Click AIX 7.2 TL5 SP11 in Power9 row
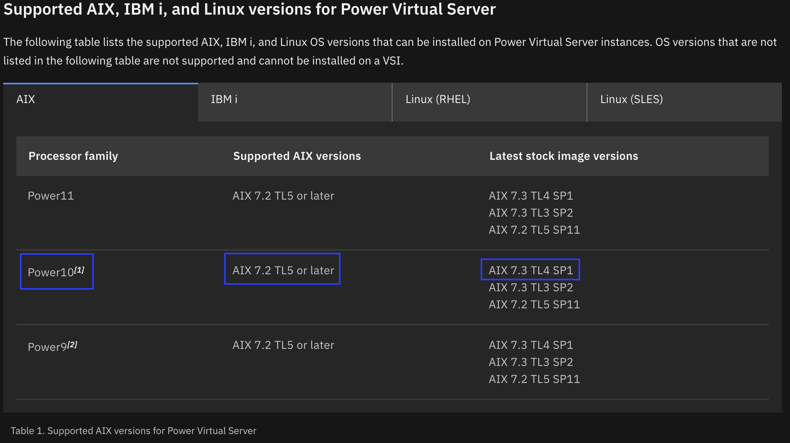The height and width of the screenshot is (443, 790). pyautogui.click(x=534, y=379)
